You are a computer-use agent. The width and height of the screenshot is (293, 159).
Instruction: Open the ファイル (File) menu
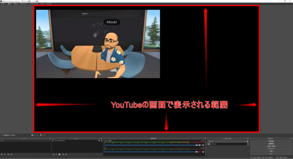coord(3,4)
